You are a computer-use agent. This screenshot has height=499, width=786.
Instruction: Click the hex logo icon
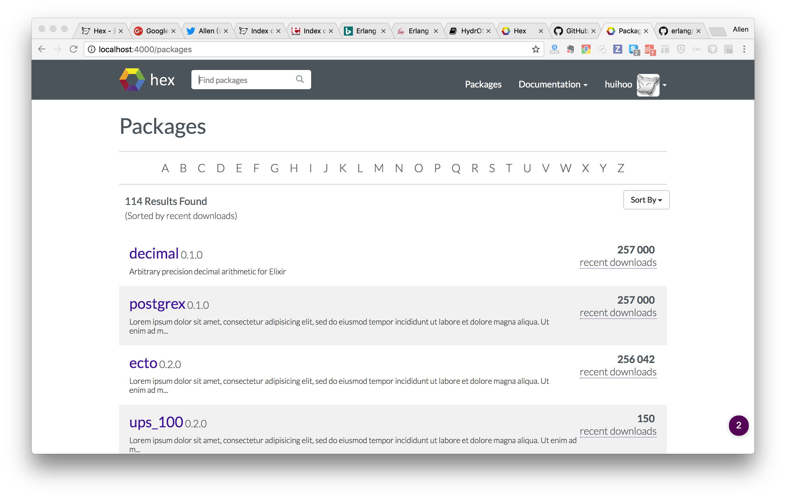click(x=132, y=80)
